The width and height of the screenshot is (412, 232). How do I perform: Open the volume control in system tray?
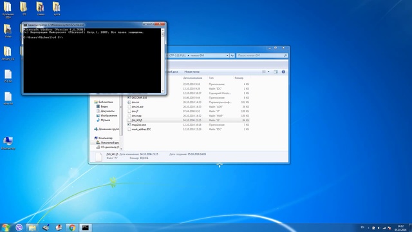379,227
